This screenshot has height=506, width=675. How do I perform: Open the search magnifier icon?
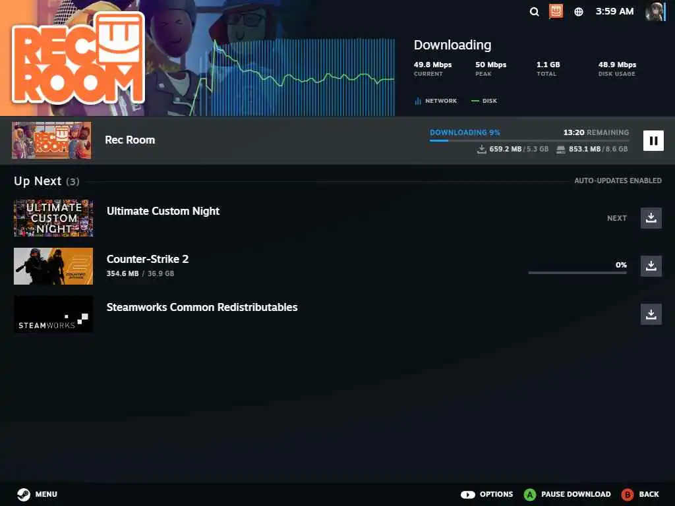coord(534,12)
